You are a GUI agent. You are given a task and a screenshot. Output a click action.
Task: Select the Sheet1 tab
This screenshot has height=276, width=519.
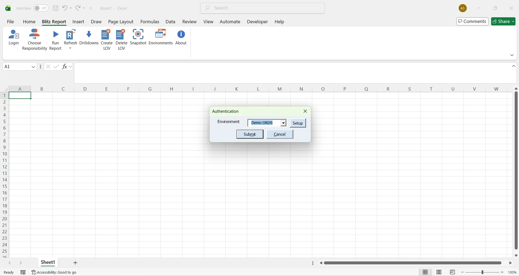pyautogui.click(x=48, y=262)
